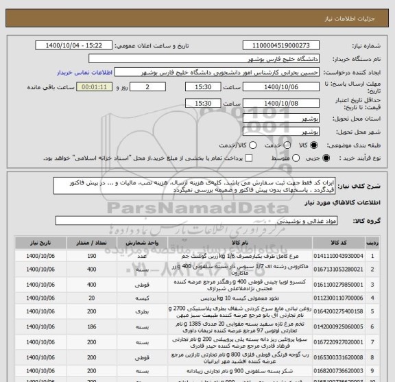Screen dimensions: 395x382
Task: Click the شماره نیاز number field
Action: point(281,46)
